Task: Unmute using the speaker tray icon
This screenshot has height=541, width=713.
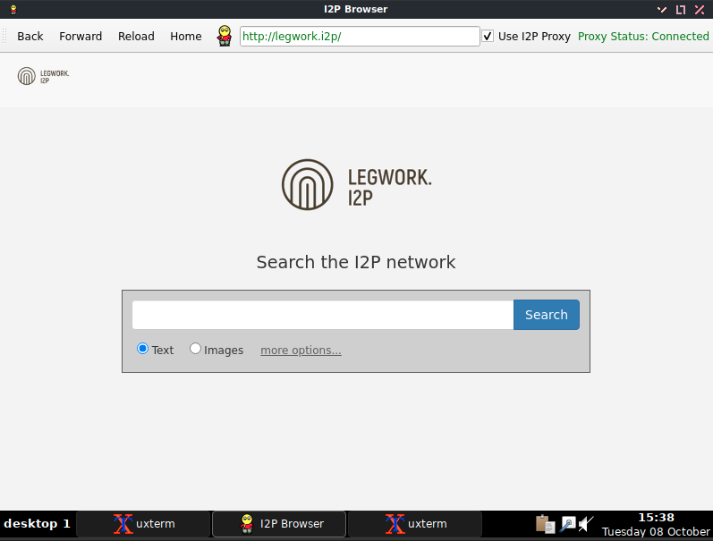Action: 587,524
